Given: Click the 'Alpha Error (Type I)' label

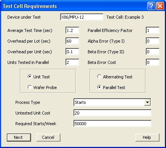Looking at the screenshot, I should coord(106,41).
